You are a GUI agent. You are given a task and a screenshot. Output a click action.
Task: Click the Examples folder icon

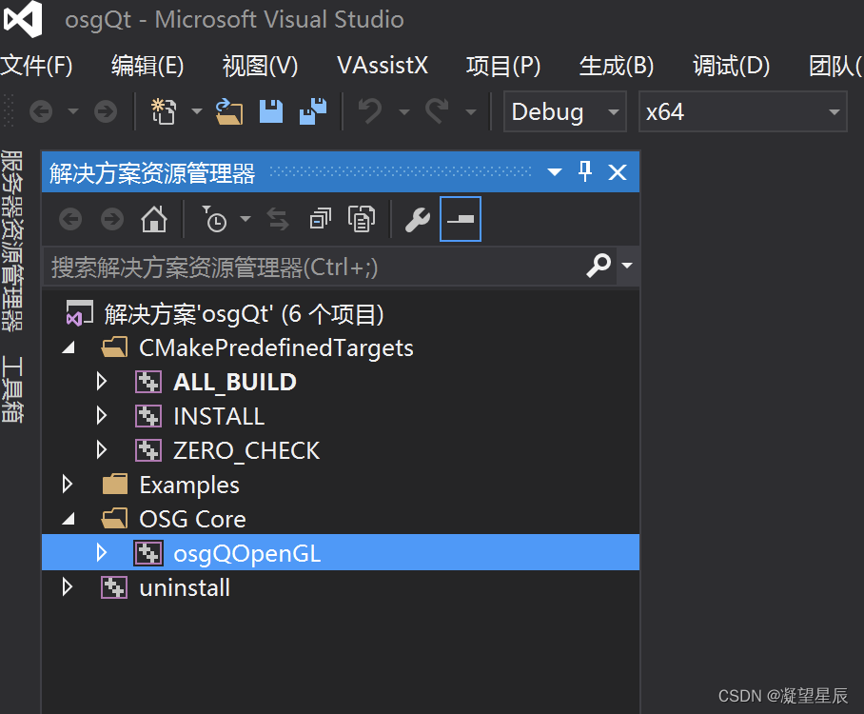tap(114, 485)
